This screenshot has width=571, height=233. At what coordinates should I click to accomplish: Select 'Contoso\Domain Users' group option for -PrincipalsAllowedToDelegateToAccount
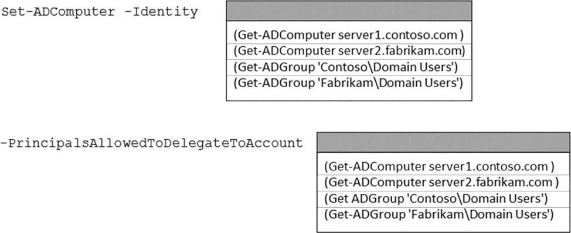(444, 199)
